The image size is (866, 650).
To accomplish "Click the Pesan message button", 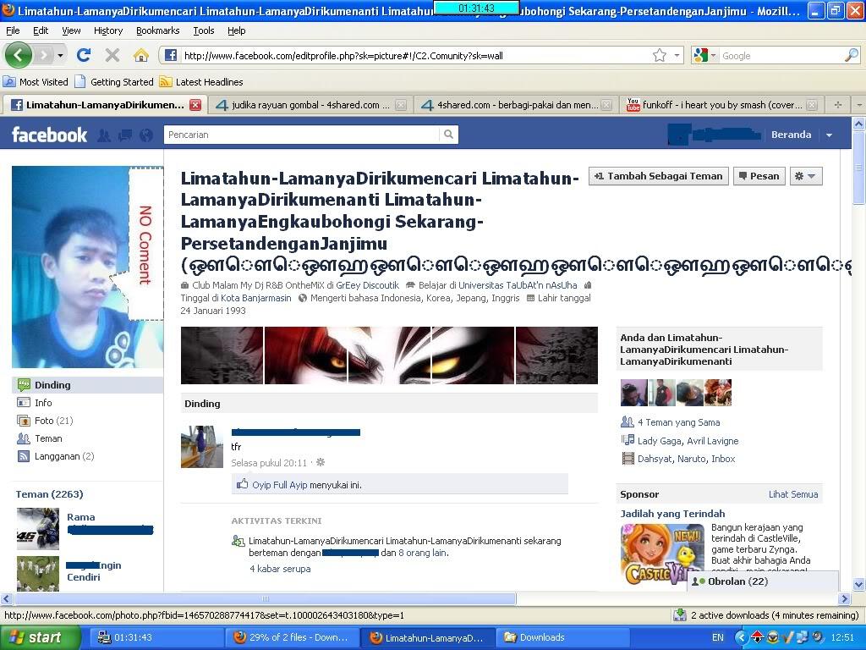I will 759,176.
